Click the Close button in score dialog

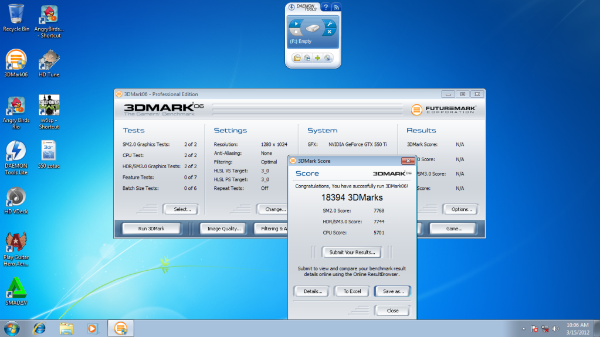[x=392, y=311]
